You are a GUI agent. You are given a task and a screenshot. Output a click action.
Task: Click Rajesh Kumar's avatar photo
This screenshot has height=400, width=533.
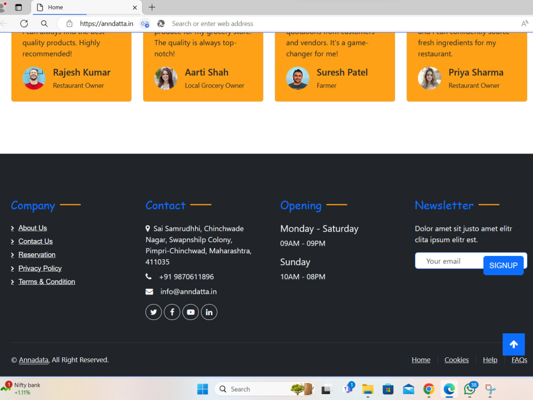(34, 78)
